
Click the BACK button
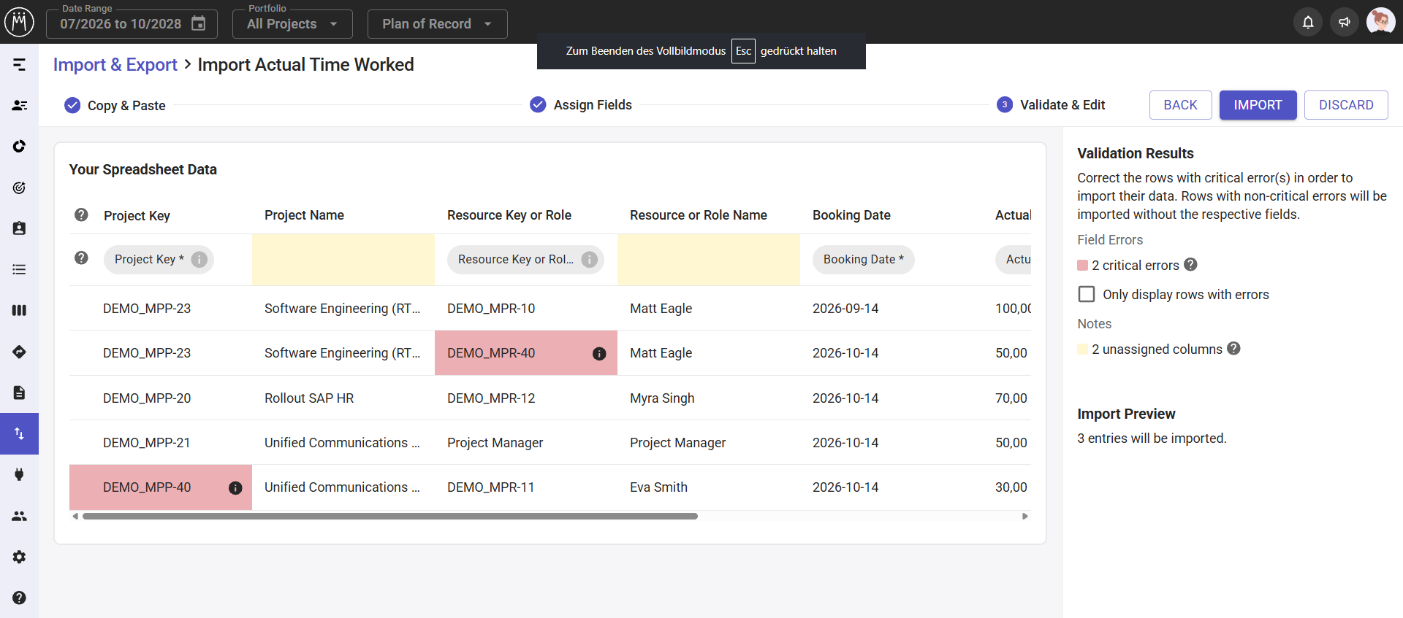pos(1180,105)
